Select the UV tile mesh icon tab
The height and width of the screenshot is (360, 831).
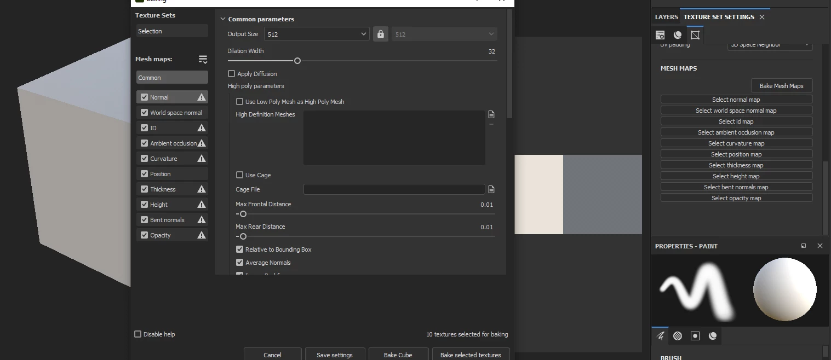tap(695, 35)
